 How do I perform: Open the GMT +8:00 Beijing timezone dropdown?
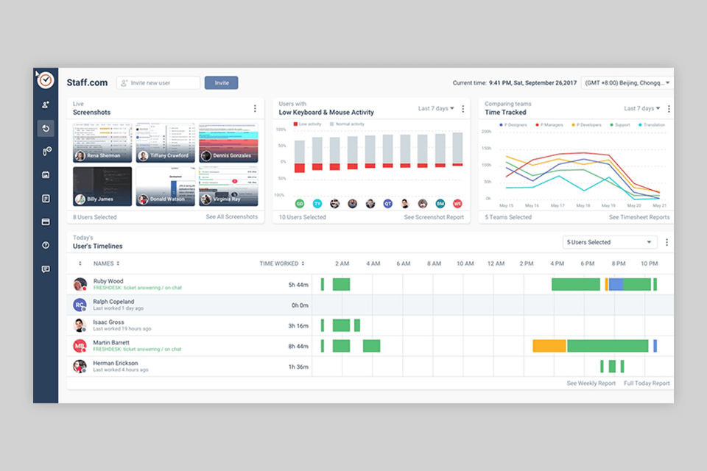coord(627,83)
